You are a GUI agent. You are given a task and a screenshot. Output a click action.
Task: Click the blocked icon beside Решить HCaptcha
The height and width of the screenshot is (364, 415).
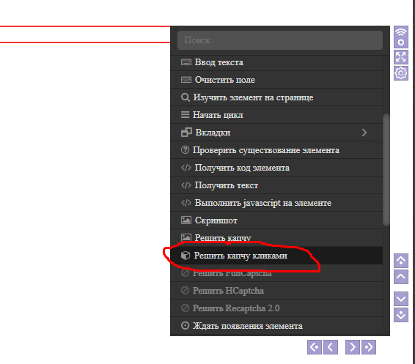point(185,291)
